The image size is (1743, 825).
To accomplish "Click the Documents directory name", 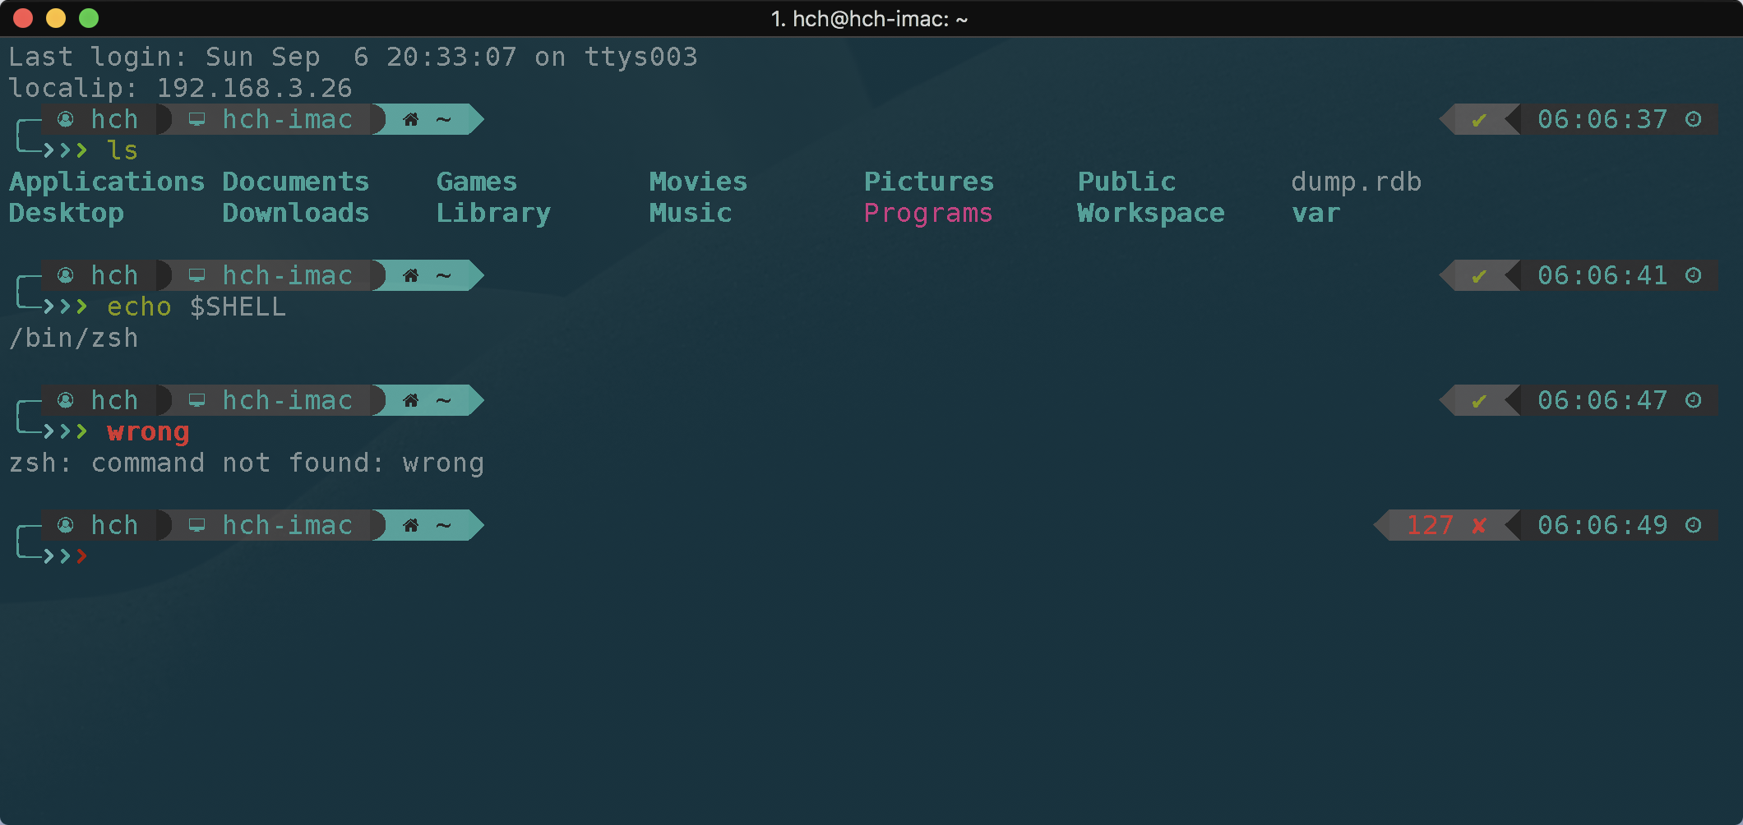I will (x=296, y=182).
